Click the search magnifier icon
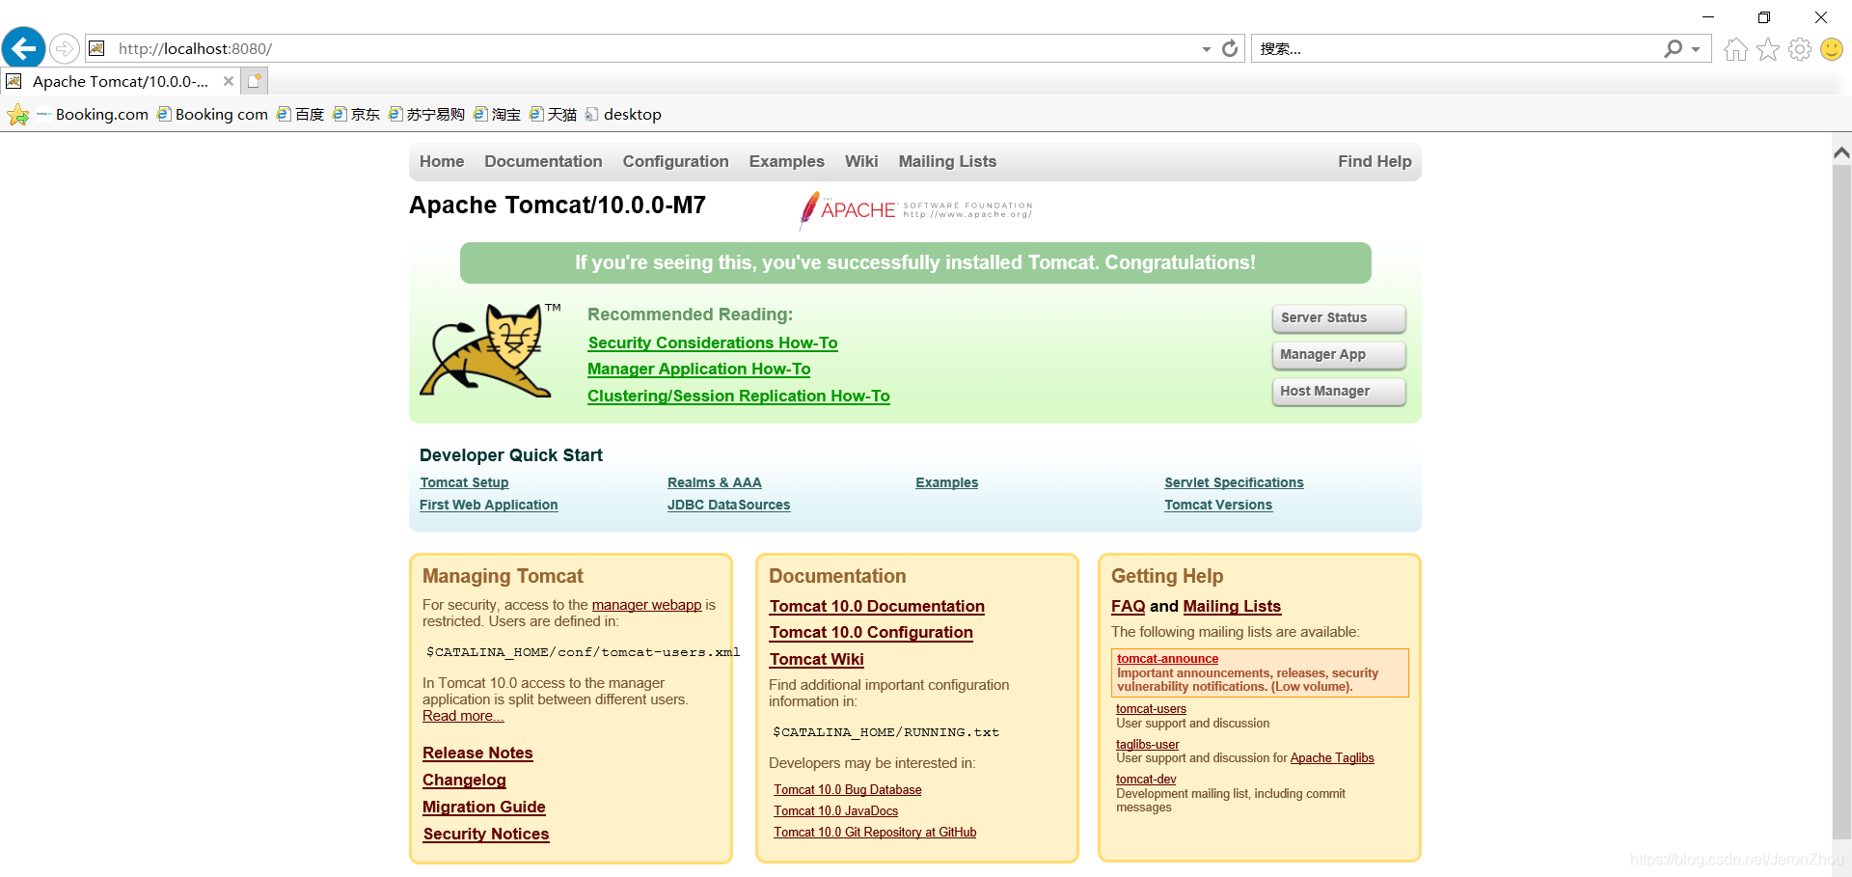1852x877 pixels. pyautogui.click(x=1673, y=48)
